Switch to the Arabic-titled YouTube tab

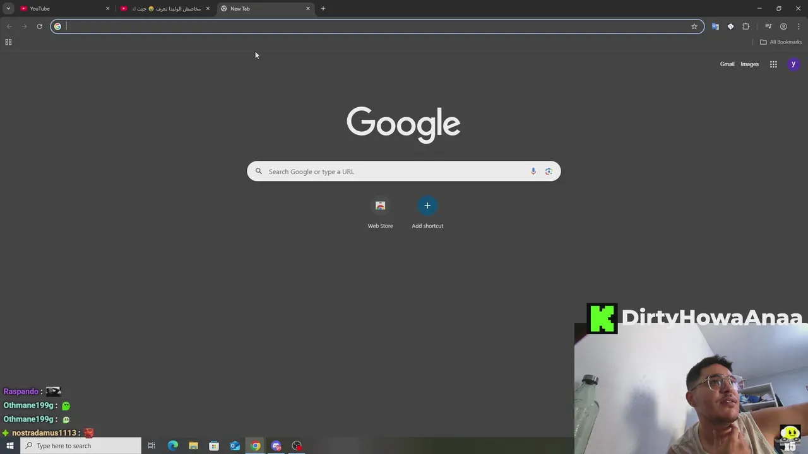tap(164, 9)
